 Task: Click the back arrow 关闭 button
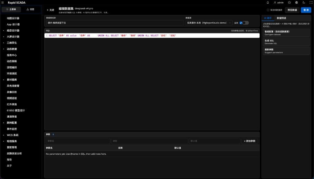[51, 10]
